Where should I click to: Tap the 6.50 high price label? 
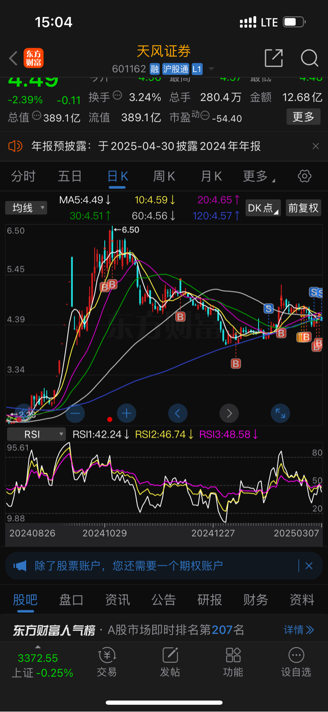click(127, 230)
